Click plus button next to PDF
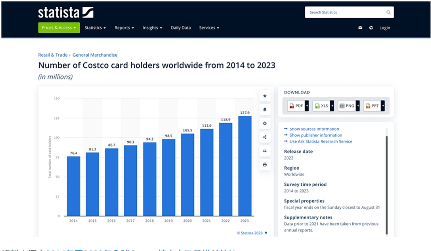This screenshot has width=431, height=251. [307, 105]
